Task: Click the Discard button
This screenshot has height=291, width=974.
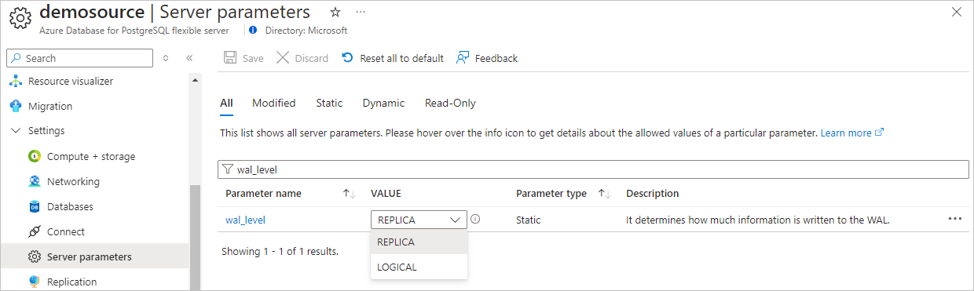Action: 302,58
